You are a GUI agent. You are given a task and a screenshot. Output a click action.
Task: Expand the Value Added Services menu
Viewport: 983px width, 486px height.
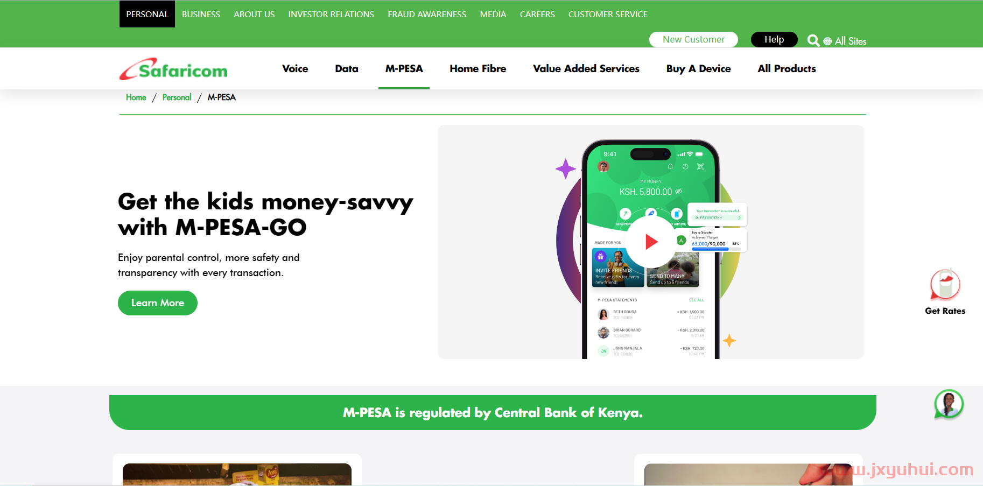586,68
